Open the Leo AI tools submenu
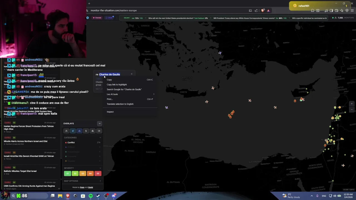This screenshot has width=356, height=200. (130, 94)
